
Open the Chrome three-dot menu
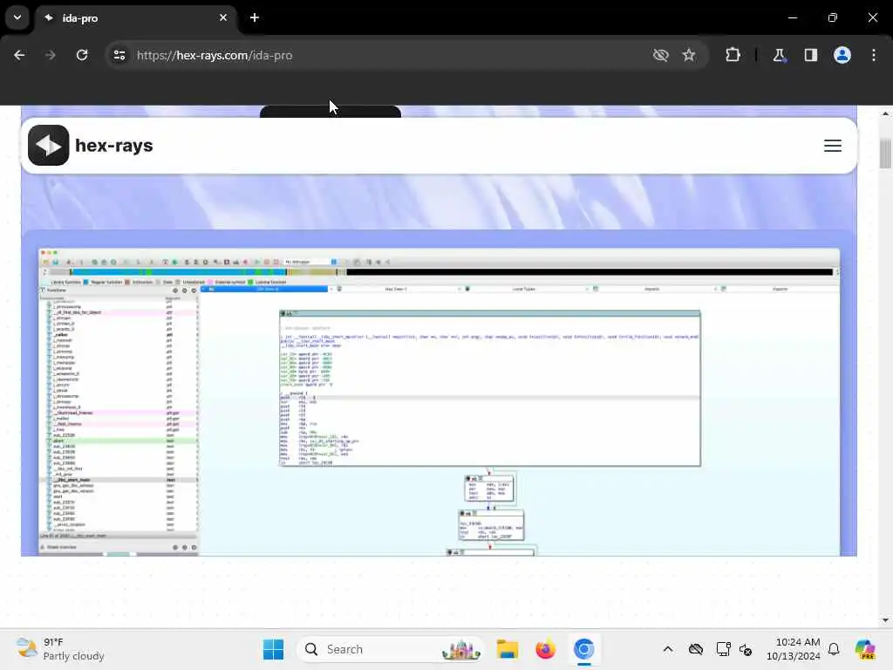click(x=874, y=55)
